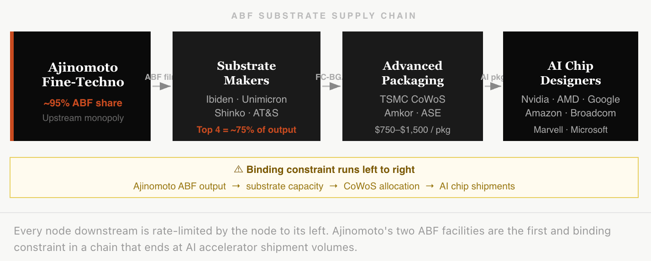Click arrow between substrate capacity and CoWoS allocation
This screenshot has width=651, height=261.
[334, 186]
